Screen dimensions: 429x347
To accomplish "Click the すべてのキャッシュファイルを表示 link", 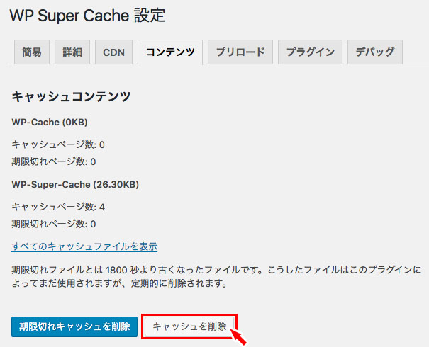I will (x=84, y=246).
